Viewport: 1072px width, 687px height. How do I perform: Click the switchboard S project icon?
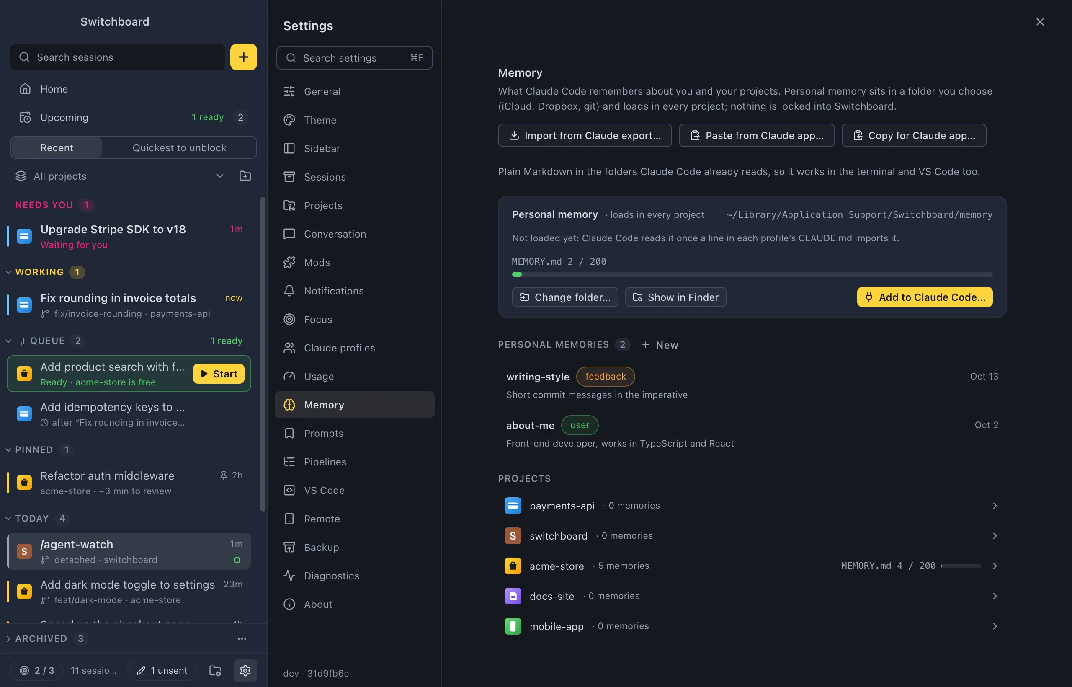513,536
